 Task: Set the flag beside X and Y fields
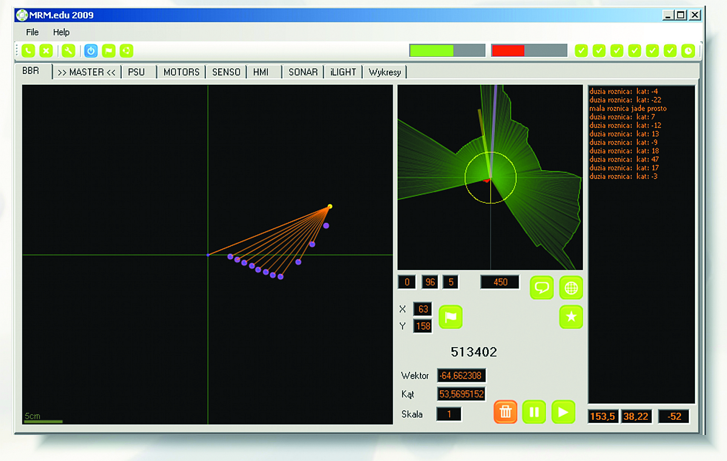(450, 317)
